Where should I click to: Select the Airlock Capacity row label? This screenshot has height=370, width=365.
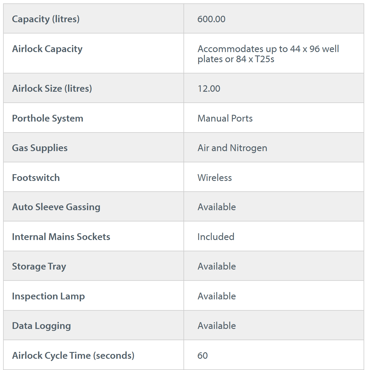tap(47, 49)
